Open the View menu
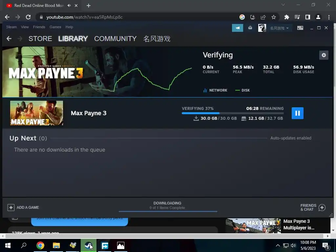This screenshot has width=336, height=252. pos(25,27)
